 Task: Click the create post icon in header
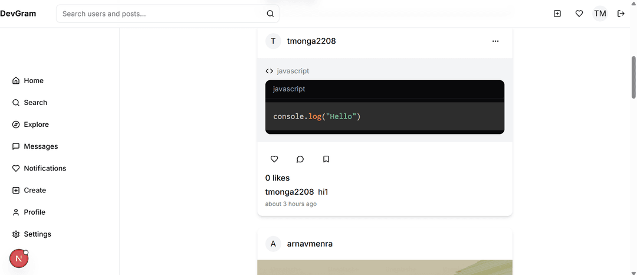tap(557, 14)
